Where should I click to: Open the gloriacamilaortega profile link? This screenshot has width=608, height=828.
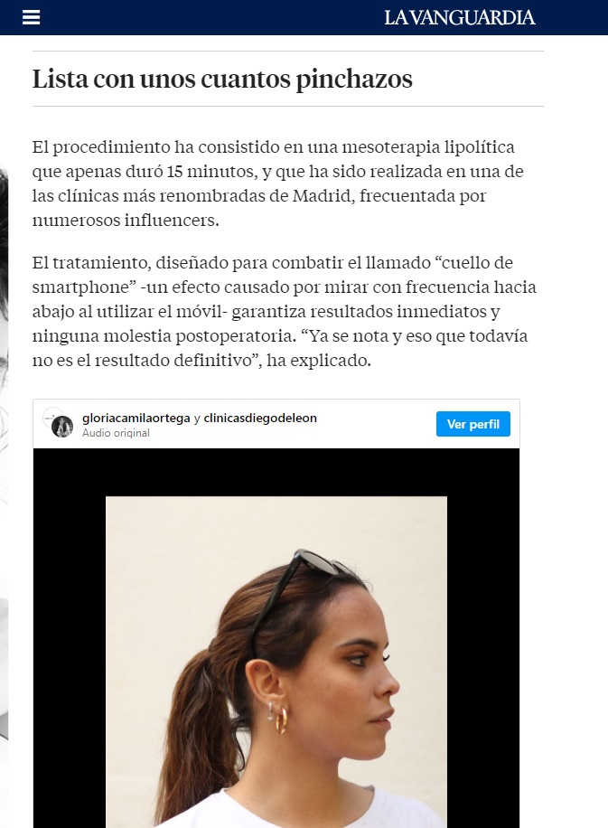click(136, 418)
